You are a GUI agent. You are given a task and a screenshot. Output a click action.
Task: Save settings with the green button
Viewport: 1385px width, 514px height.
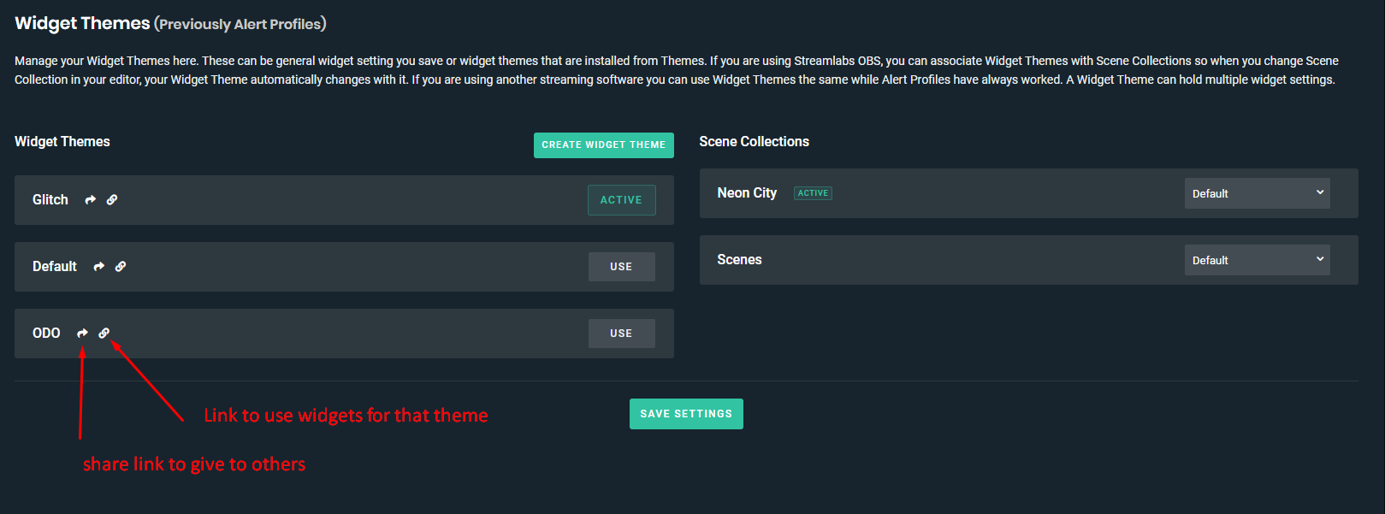click(x=686, y=414)
